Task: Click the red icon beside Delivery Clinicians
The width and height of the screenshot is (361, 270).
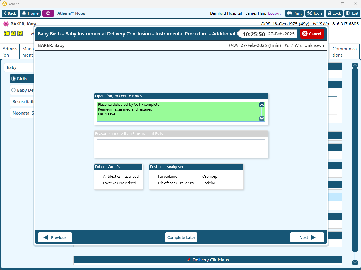Action: (189, 260)
